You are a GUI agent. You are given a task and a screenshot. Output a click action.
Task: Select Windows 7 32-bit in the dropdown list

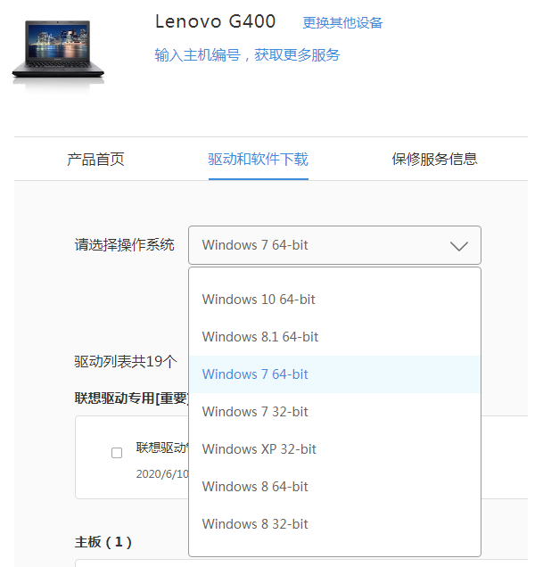(255, 412)
